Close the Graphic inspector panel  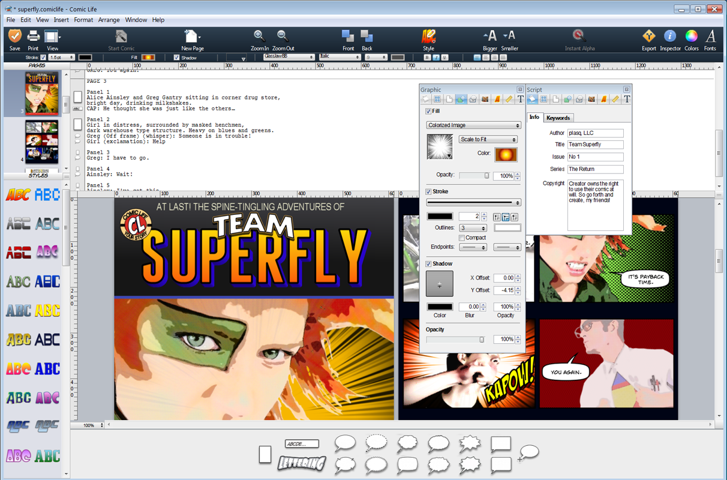click(x=520, y=89)
